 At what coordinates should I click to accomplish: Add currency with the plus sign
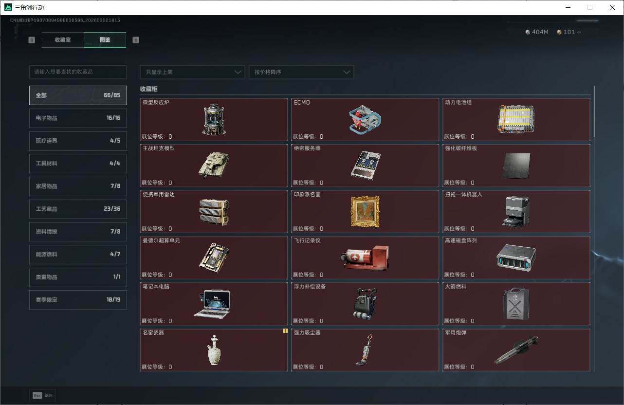pos(579,32)
